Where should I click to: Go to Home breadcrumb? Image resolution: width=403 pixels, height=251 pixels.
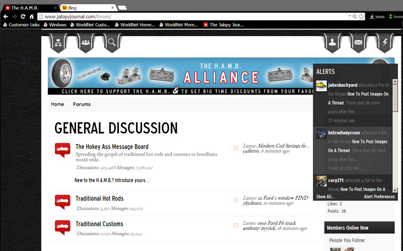57,104
